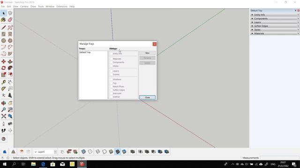Tick the Styles dialog checkbox
Viewport: 300px width, 168px height.
[x=111, y=66]
